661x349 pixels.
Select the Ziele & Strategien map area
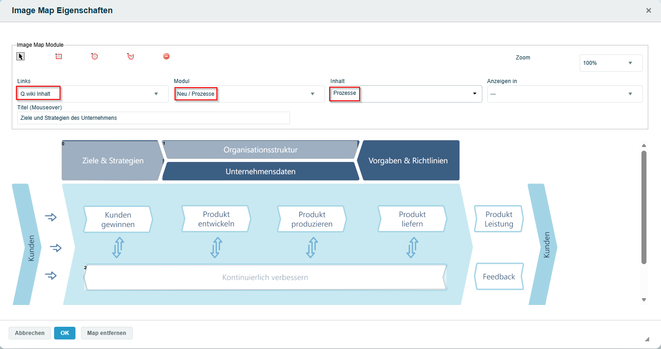(x=112, y=161)
